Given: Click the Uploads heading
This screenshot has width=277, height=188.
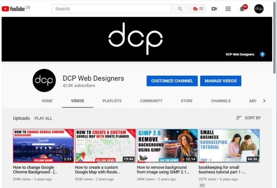Looking at the screenshot, I should [x=21, y=118].
